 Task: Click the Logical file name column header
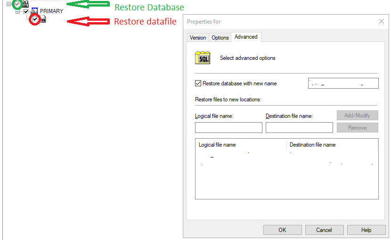(x=241, y=145)
